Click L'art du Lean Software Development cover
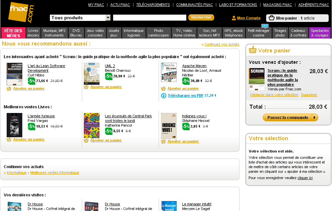The image size is (332, 211). pos(14,74)
